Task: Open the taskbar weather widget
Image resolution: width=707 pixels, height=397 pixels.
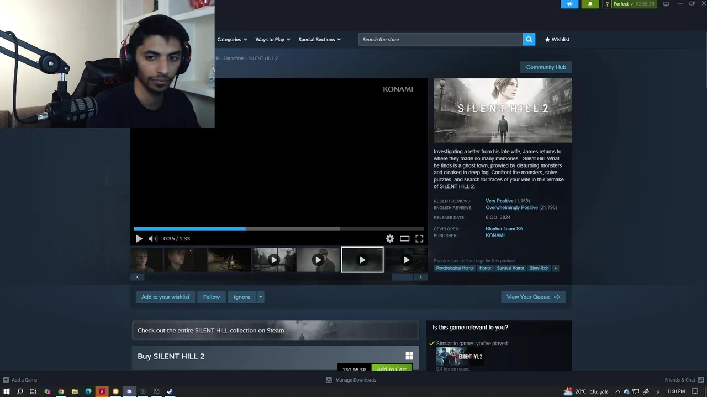Action: [586, 391]
